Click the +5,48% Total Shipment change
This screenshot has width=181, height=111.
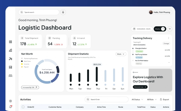[32, 44]
